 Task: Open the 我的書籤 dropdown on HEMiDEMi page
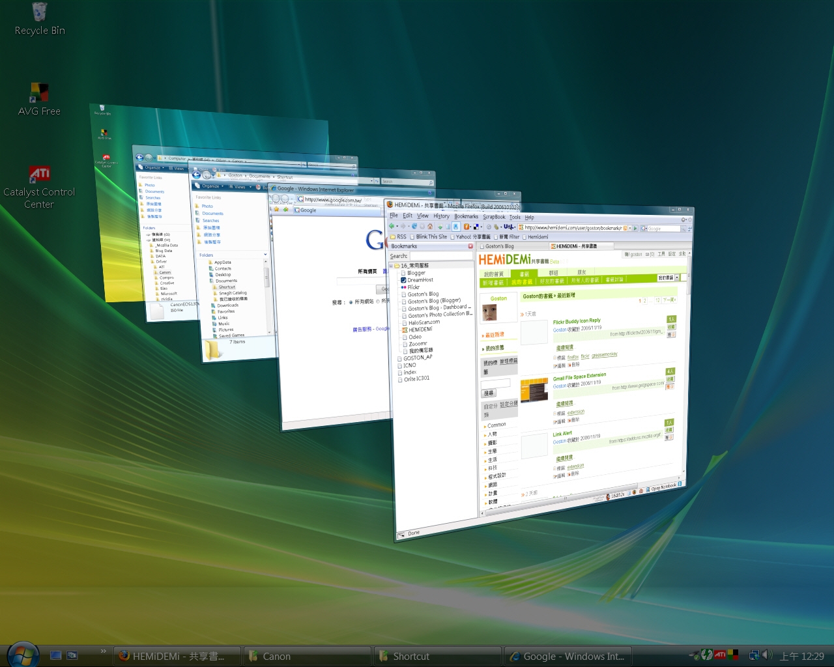point(676,277)
